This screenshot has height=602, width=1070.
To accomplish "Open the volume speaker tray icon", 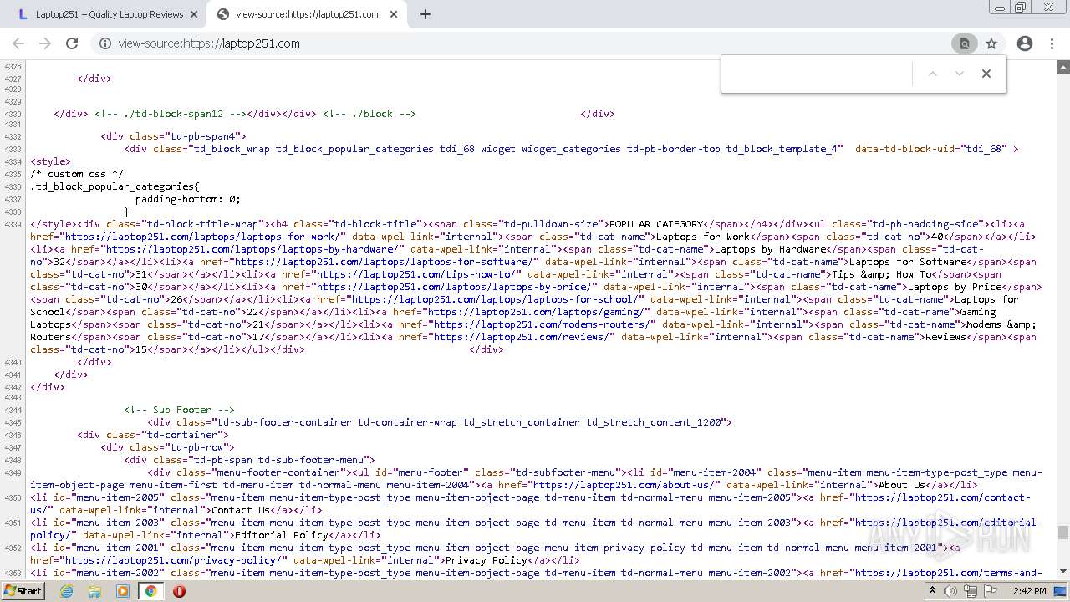I will point(950,591).
